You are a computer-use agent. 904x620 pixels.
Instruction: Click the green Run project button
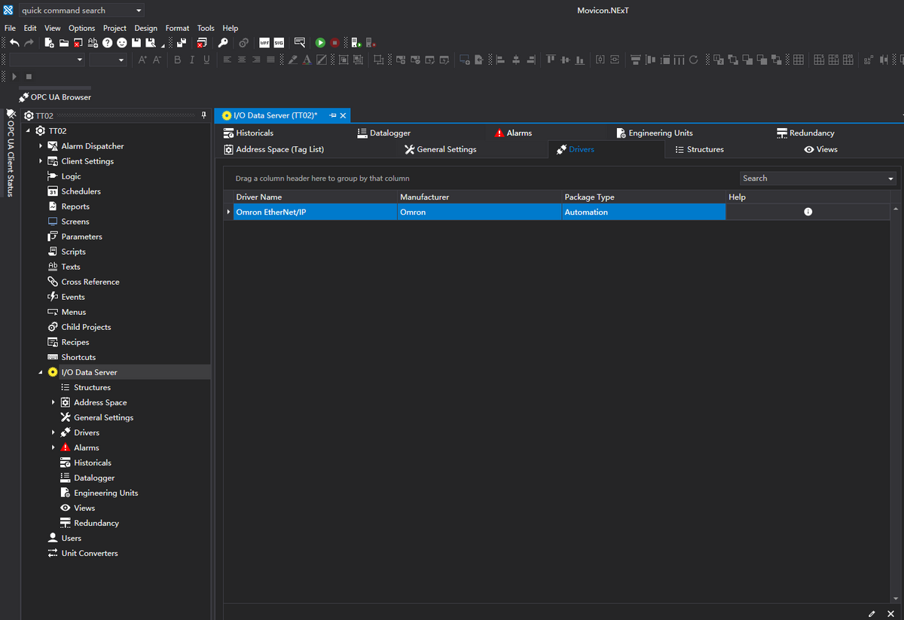tap(320, 43)
